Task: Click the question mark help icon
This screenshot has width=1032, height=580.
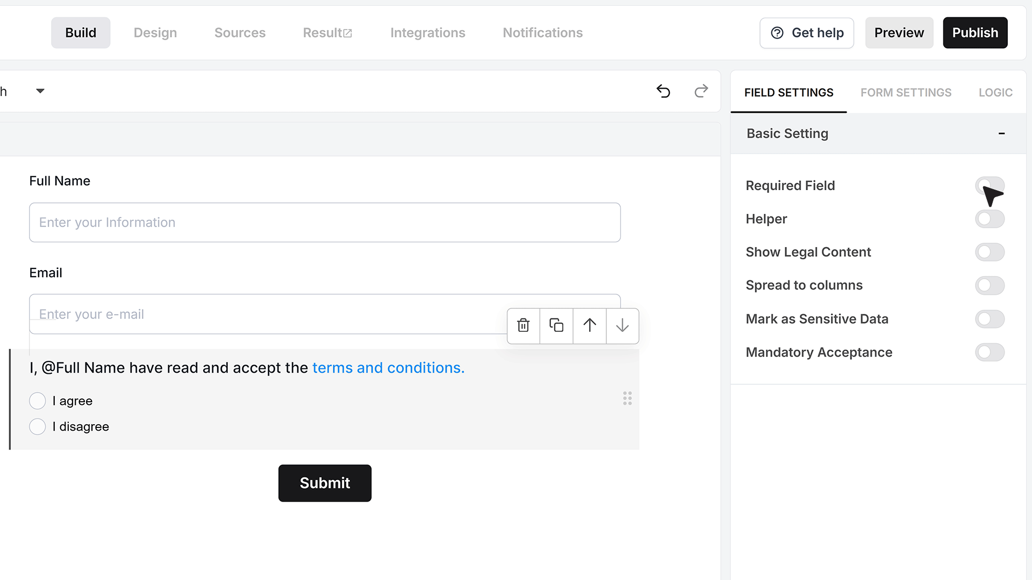Action: click(777, 33)
